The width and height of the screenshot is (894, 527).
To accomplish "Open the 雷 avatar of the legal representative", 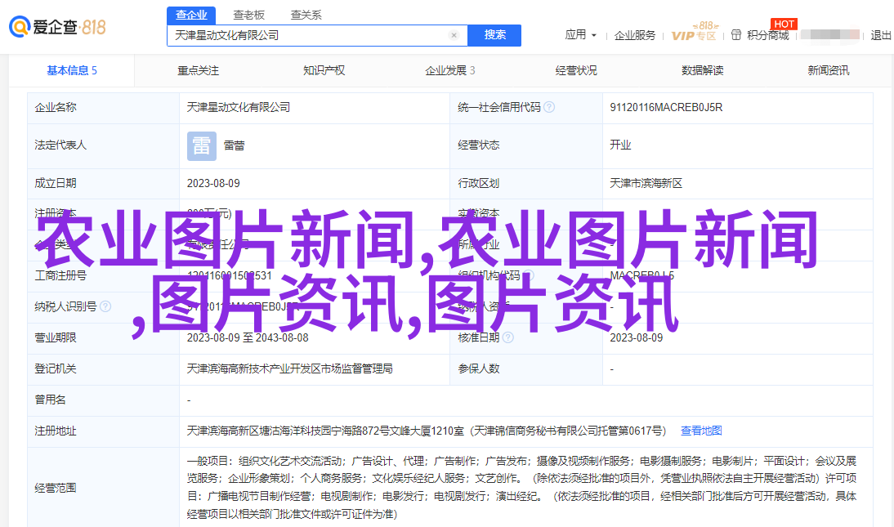I will pos(202,146).
